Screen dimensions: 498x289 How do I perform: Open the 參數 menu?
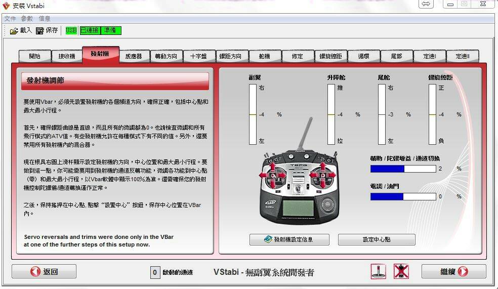(27, 18)
